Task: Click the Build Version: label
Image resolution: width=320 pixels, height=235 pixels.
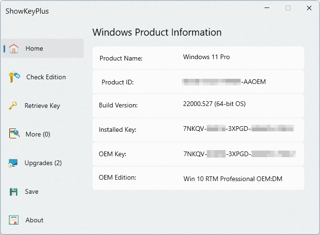Action: (x=118, y=105)
